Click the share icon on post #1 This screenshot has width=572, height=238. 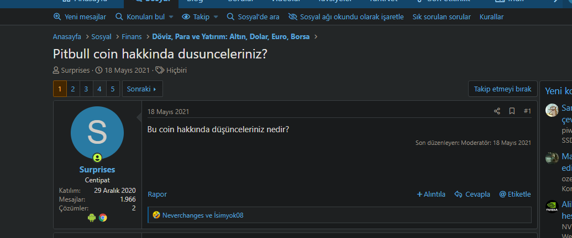[x=497, y=111]
